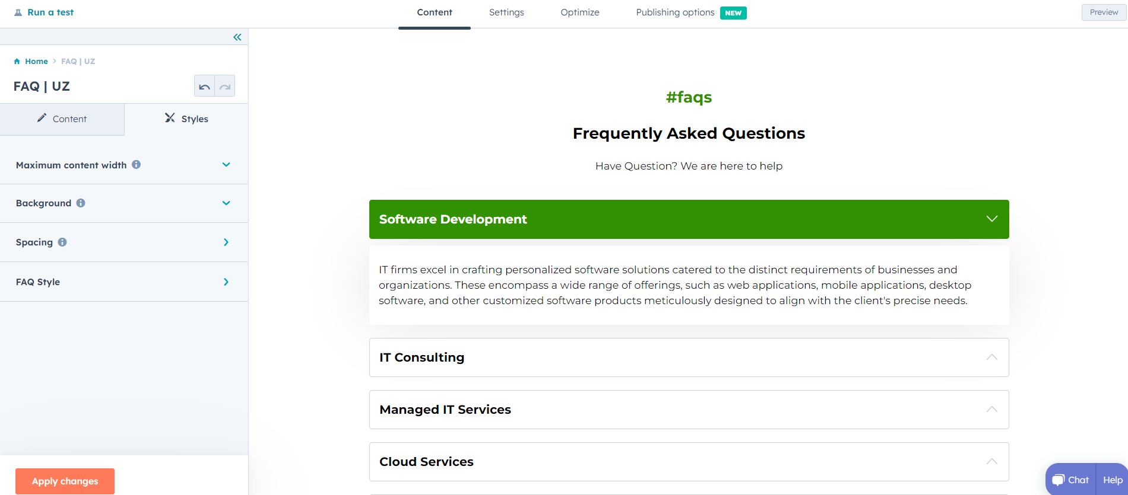Image resolution: width=1128 pixels, height=495 pixels.
Task: Expand the Managed IT Services accordion
Action: point(991,410)
